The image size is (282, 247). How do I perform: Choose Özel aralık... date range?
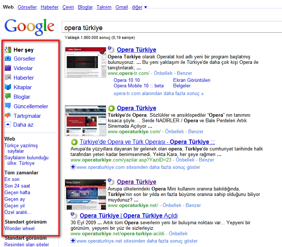pos(18,212)
